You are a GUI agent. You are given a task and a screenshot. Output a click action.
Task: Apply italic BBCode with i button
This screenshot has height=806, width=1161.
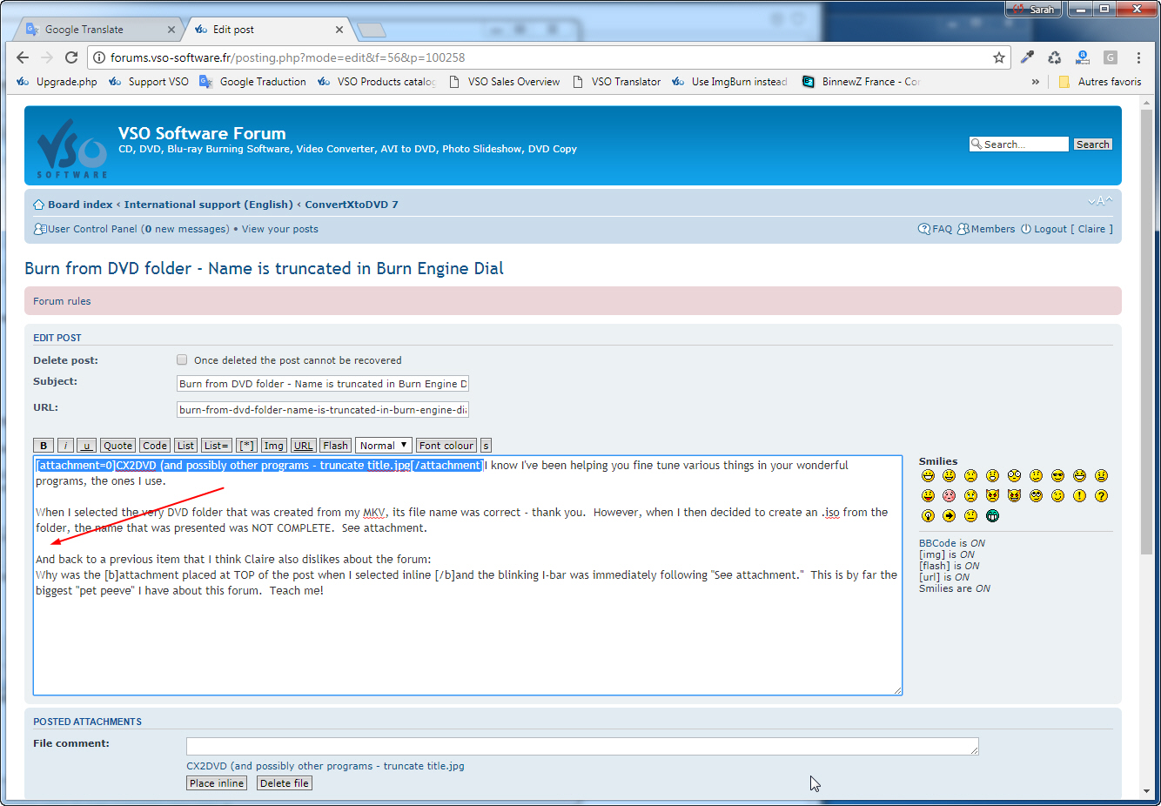(65, 446)
